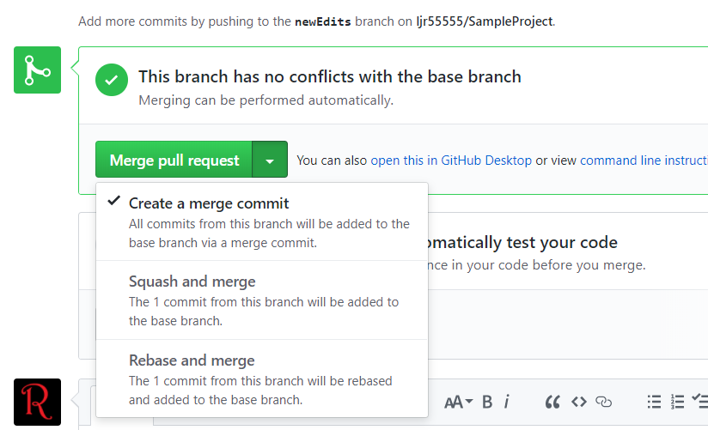Click 'test your code' heading text

click(x=562, y=242)
